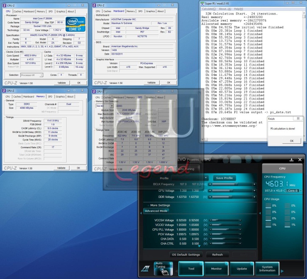Image resolution: width=307 pixels, height=279 pixels.
Task: Click the Refresh button in AI Suite
Action: coord(218,255)
